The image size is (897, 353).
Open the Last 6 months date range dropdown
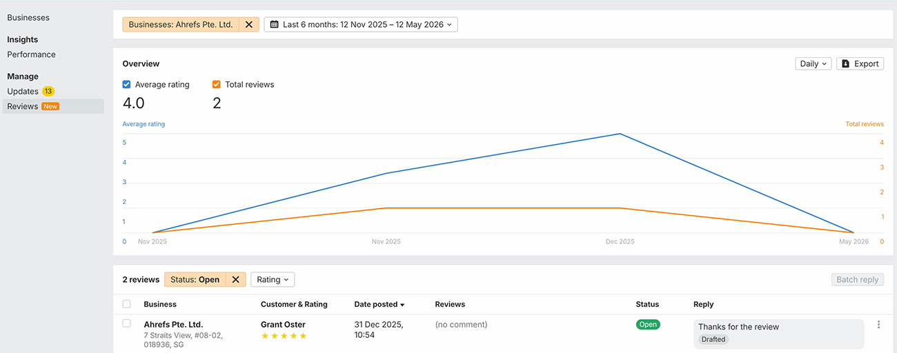pyautogui.click(x=361, y=24)
